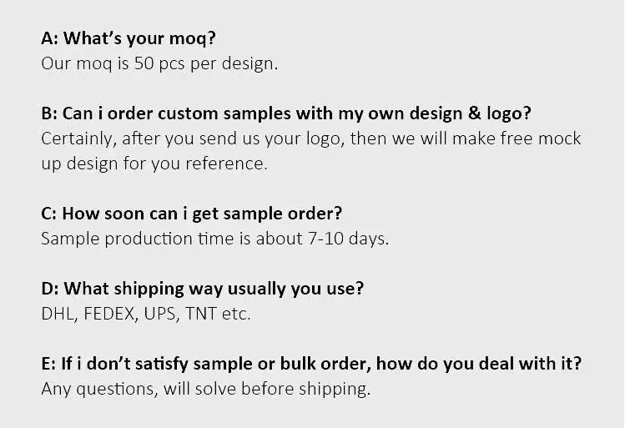625x428 pixels.
Task: Select the sample production time answer
Action: coord(214,238)
